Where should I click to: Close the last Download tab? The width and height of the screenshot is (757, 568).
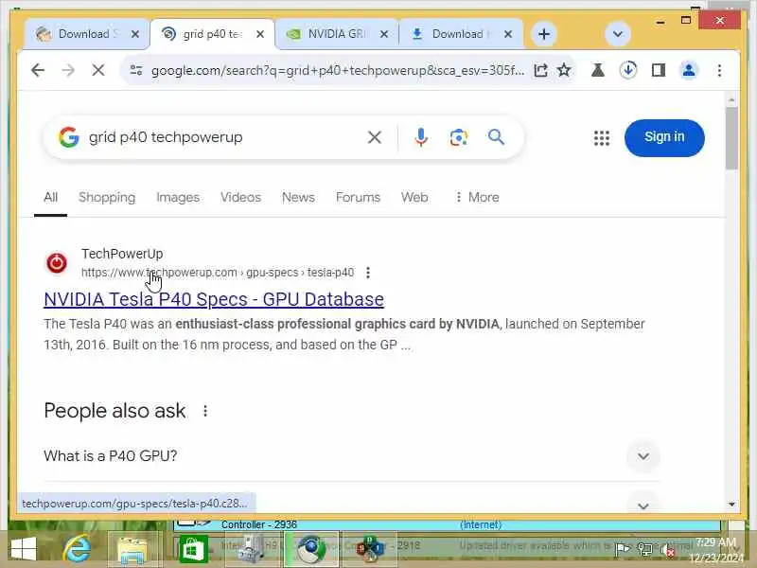(x=508, y=34)
